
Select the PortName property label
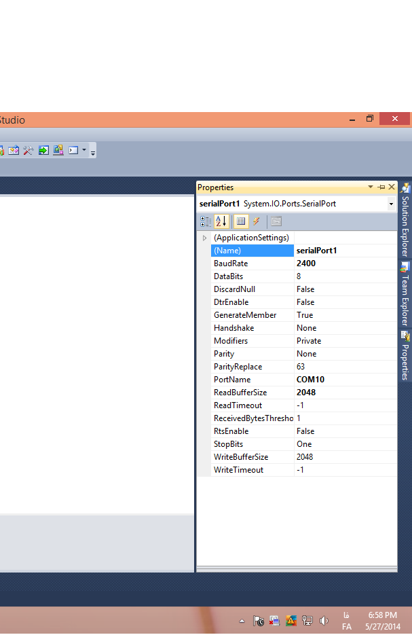coord(232,380)
